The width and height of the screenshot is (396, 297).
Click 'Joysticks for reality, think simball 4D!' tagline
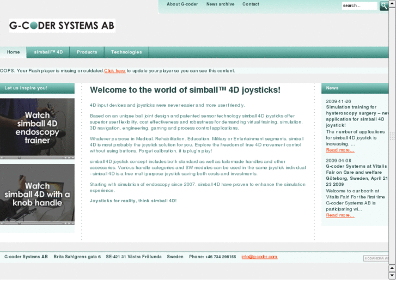[x=133, y=201]
